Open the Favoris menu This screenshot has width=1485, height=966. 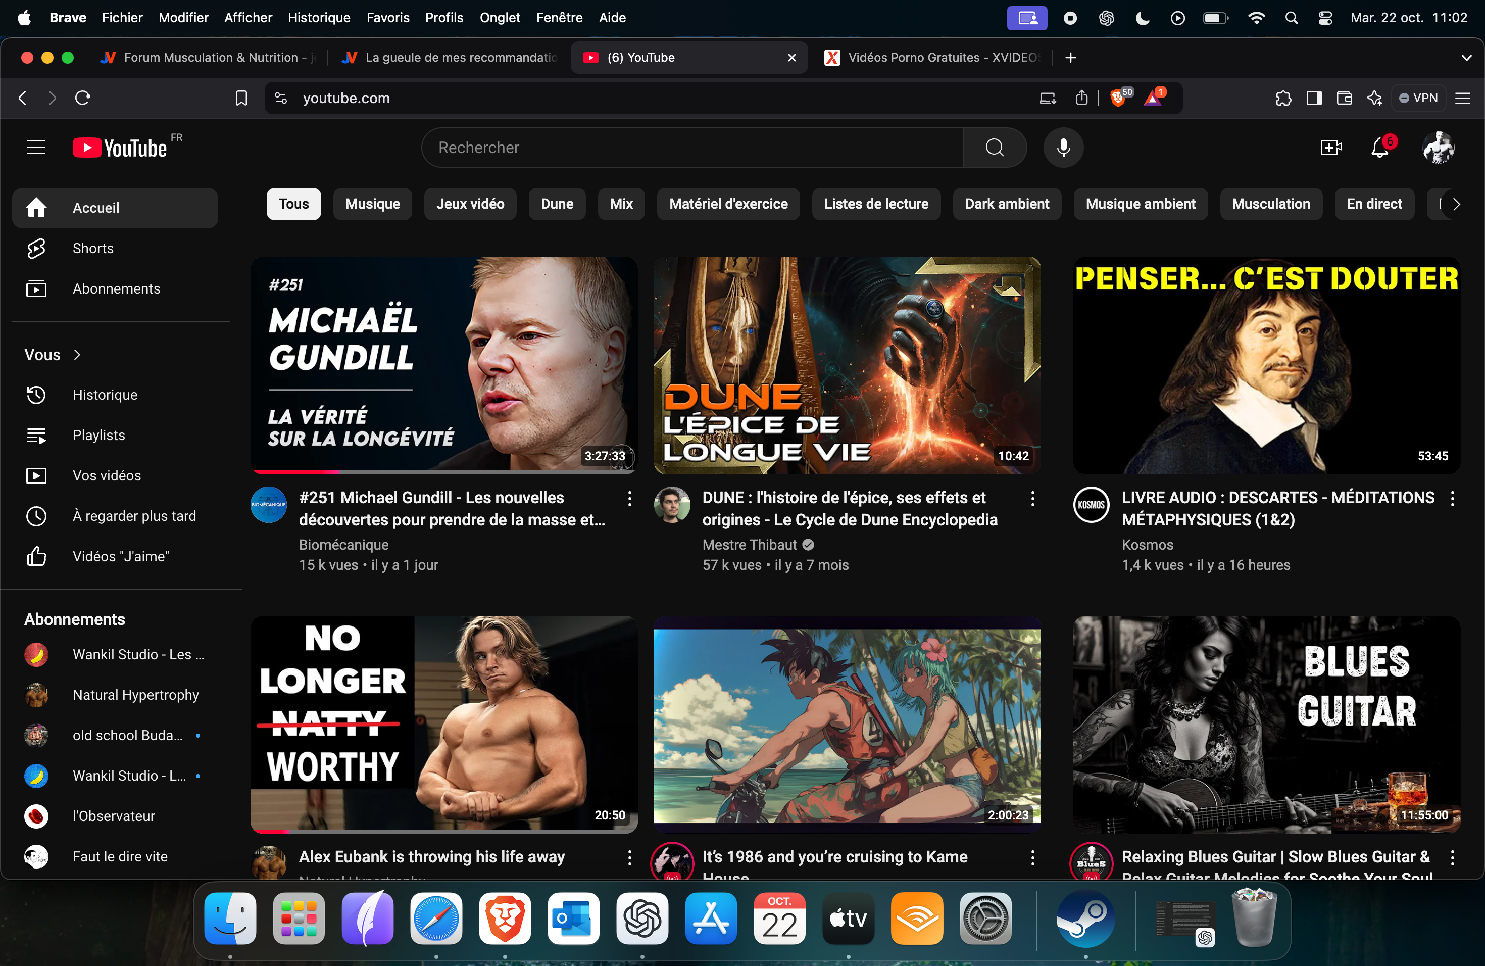(387, 18)
